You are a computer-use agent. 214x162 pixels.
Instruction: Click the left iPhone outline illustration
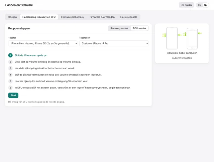point(172,38)
